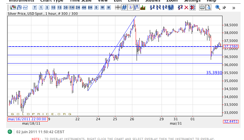Select the OHLC bar chart type icon
The image size is (244, 140).
[x=19, y=7]
